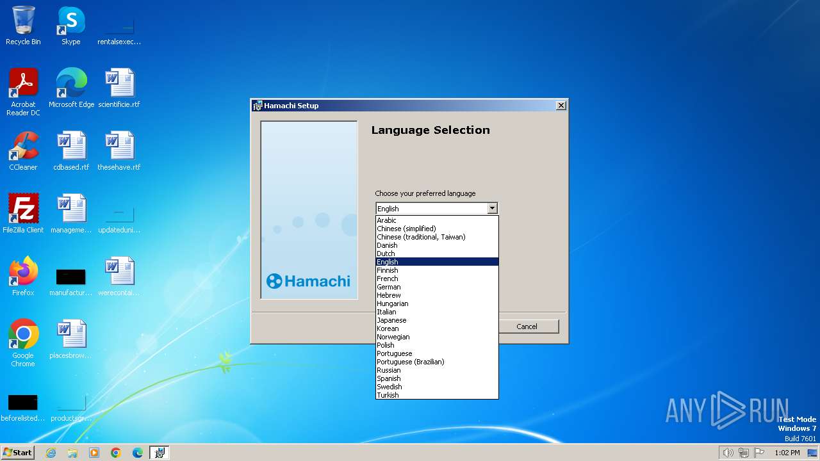Screen dimensions: 820x461
Task: Select the Skype desktop shortcut
Action: [x=70, y=26]
